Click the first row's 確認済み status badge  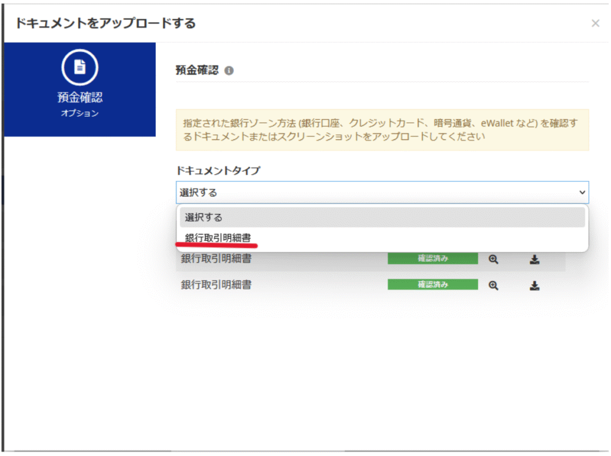click(x=433, y=259)
